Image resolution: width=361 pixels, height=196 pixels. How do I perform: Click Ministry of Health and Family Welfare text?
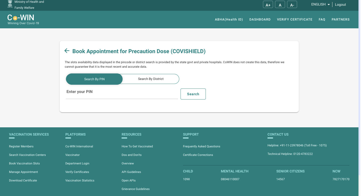click(29, 5)
